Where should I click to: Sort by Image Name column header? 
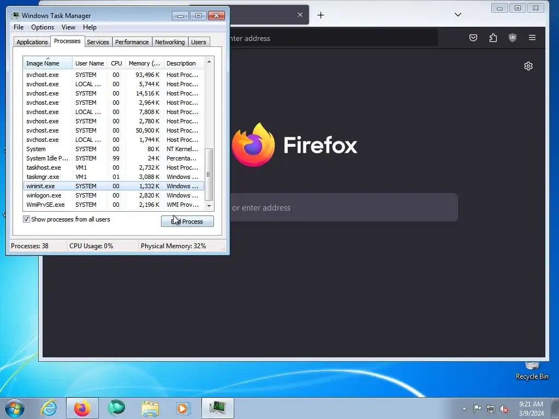(48, 63)
